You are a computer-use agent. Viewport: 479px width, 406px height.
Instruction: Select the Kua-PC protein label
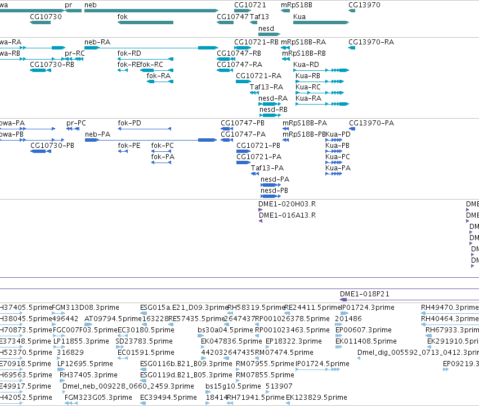point(338,157)
